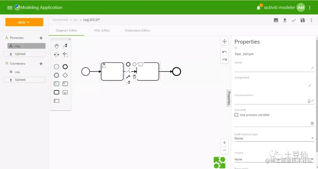The width and height of the screenshot is (318, 169).
Task: Add text annotation from context pad
Action: click(x=128, y=70)
